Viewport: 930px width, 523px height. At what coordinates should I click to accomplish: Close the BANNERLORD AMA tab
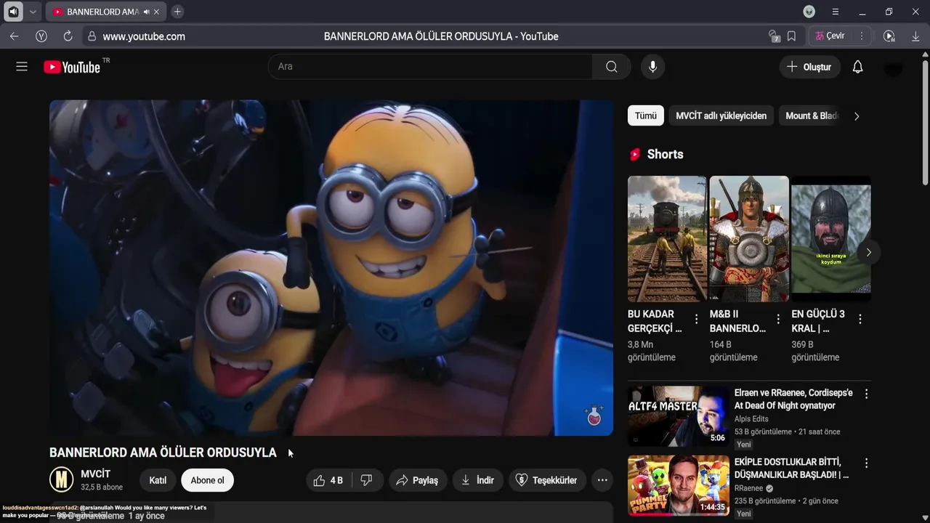tap(156, 12)
